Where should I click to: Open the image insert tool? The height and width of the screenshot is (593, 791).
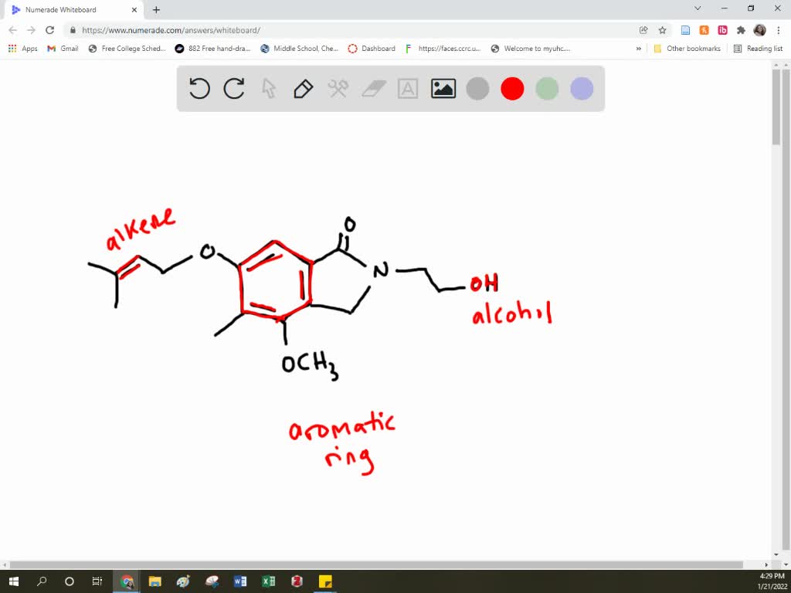pos(443,88)
